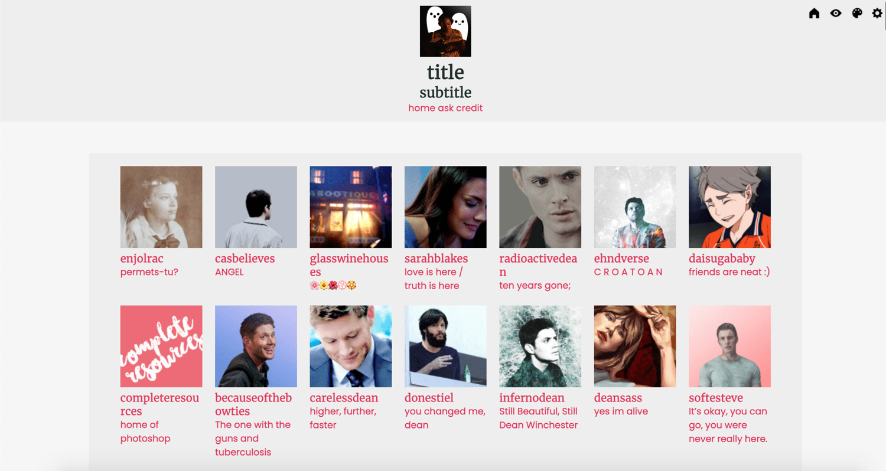Open the deansass blog link

618,398
